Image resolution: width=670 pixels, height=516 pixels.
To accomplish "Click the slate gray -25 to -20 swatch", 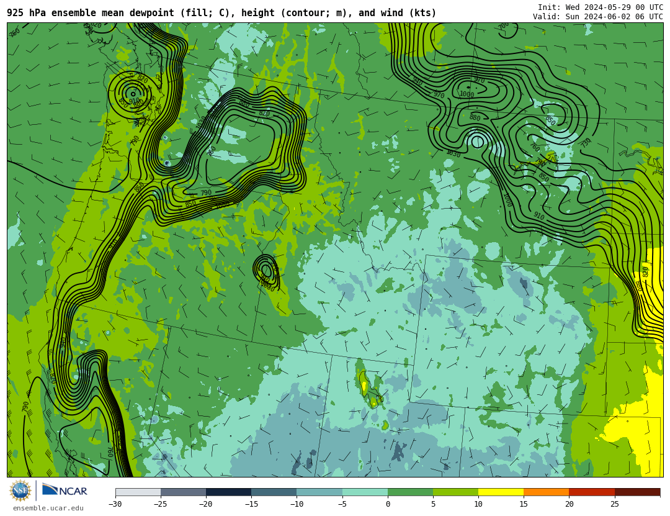I will point(183,492).
